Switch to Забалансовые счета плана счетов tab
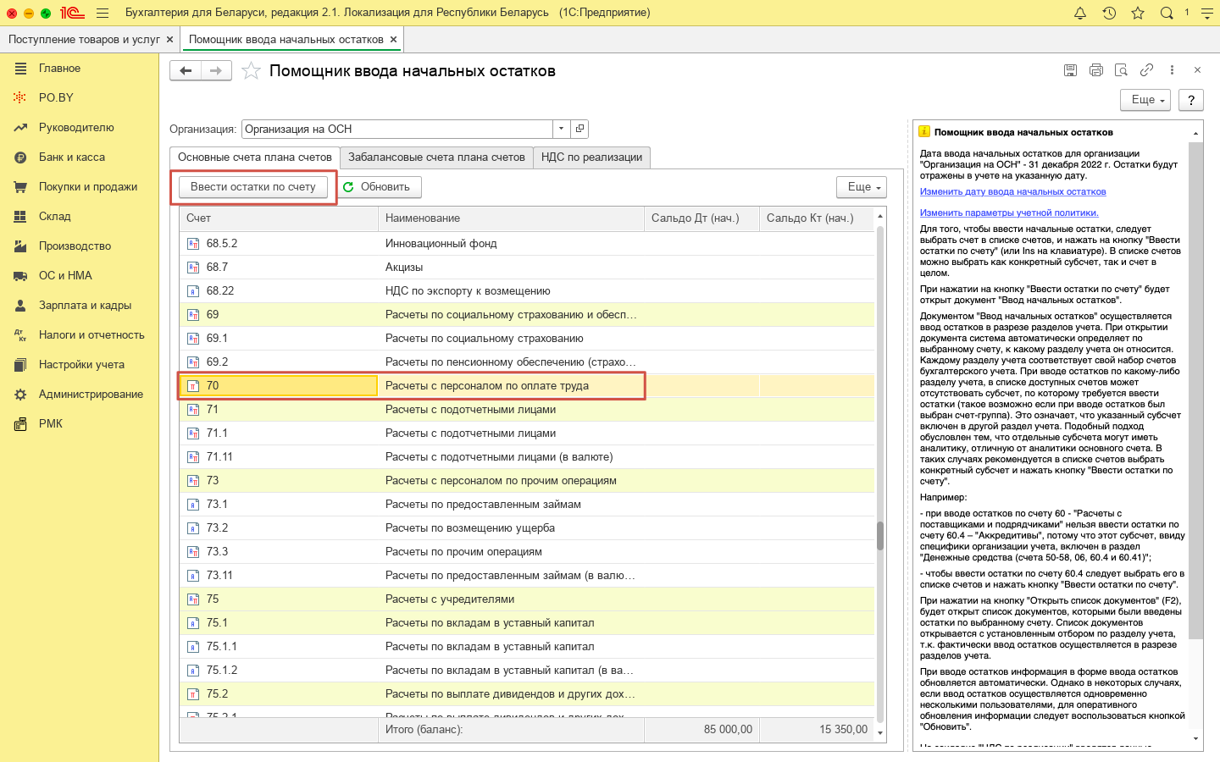The width and height of the screenshot is (1220, 762). pos(436,157)
